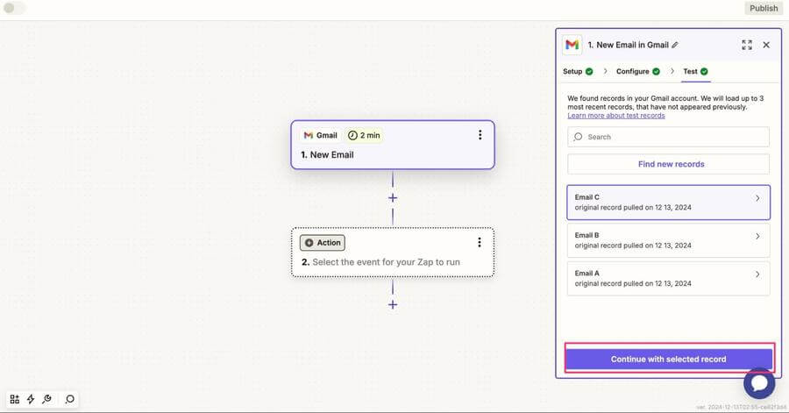Select the Email A record

tap(668, 279)
